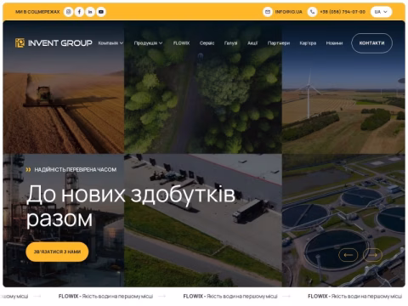This screenshot has width=408, height=306.
Task: Click the До нових здобутків разом heading
Action: click(x=131, y=207)
